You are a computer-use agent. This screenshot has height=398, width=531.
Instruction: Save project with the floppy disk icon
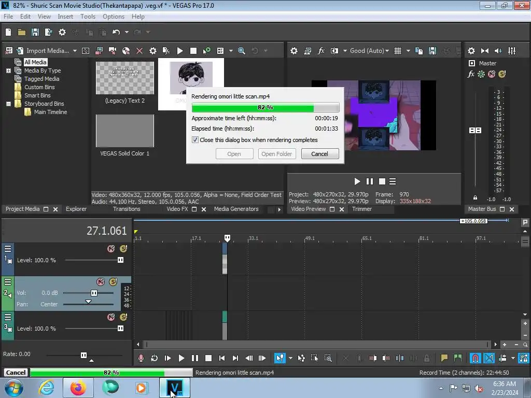click(x=35, y=32)
